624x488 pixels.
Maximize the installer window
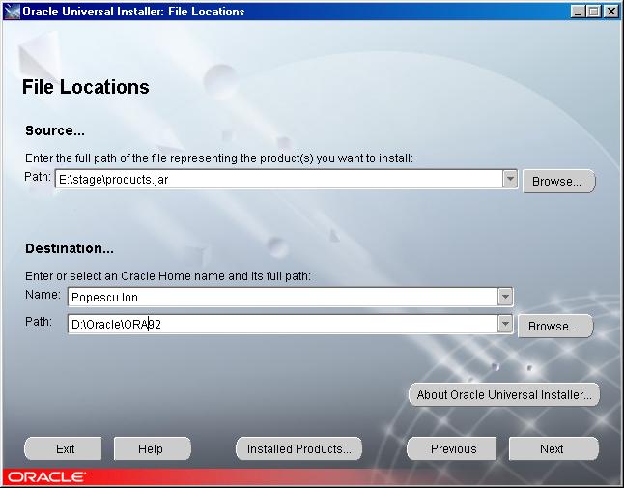click(x=592, y=12)
